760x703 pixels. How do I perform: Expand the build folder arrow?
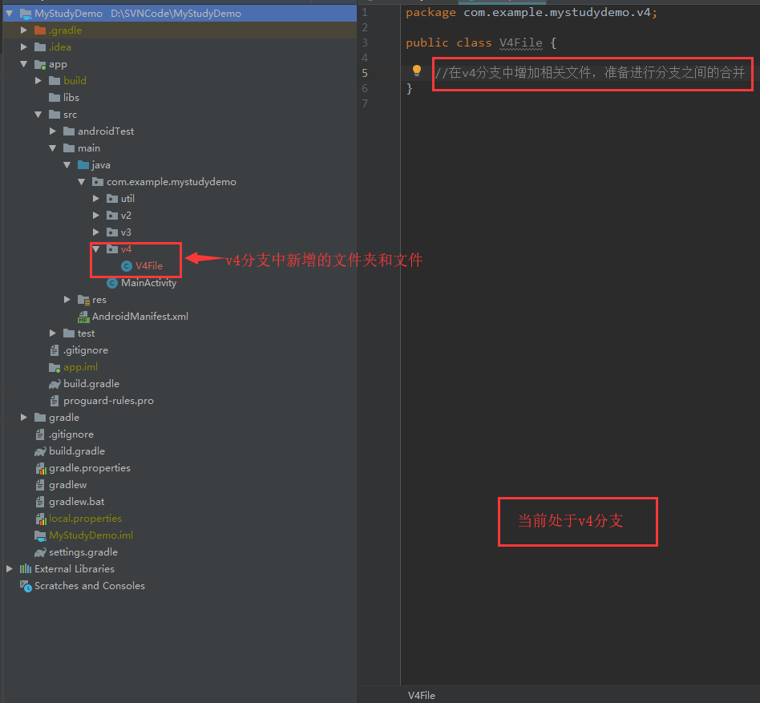(x=38, y=80)
